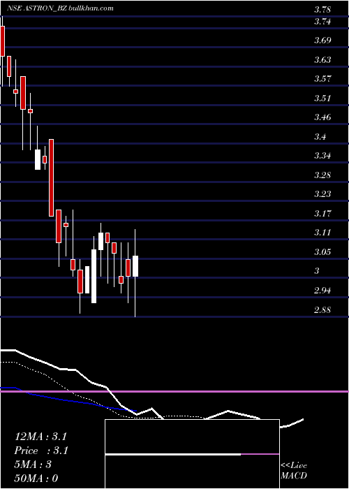Select the 3.23 price axis label
Screen dimensions: 349x489
(322, 194)
